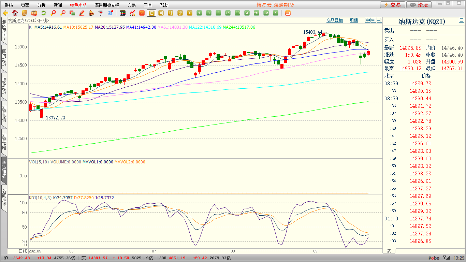The image size is (466, 262).
Task: Click the 交易 lightning button
Action: [393, 5]
